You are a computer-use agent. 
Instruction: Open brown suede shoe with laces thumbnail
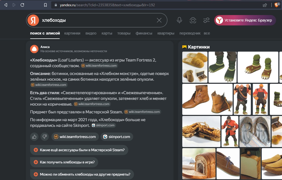tap(228, 163)
